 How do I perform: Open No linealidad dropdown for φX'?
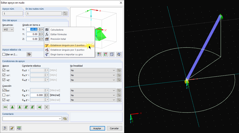[x=93, y=90]
